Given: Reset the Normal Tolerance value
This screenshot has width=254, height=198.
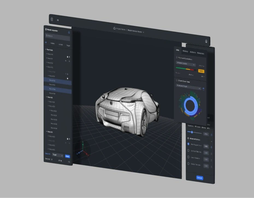Looking at the screenshot, I should 211,167.
